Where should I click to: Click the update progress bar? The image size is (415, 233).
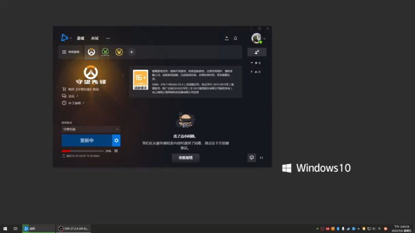[x=82, y=151]
